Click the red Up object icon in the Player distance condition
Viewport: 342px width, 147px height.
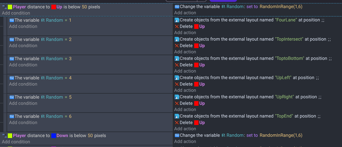point(54,7)
